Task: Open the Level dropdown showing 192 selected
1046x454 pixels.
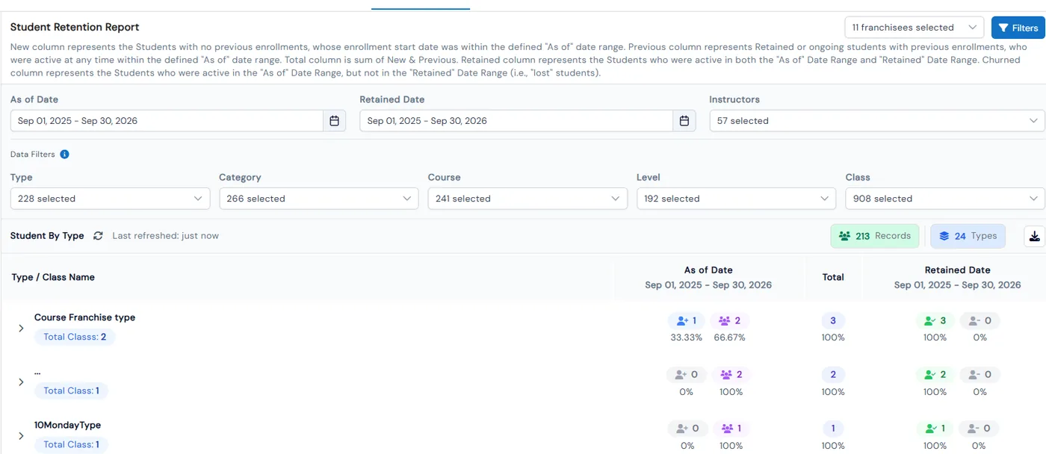Action: 736,199
